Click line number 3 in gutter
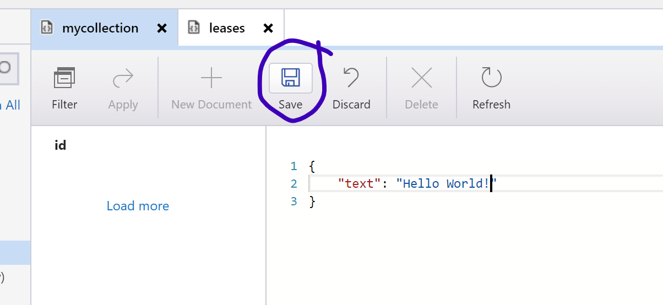This screenshot has width=663, height=305. pos(294,201)
